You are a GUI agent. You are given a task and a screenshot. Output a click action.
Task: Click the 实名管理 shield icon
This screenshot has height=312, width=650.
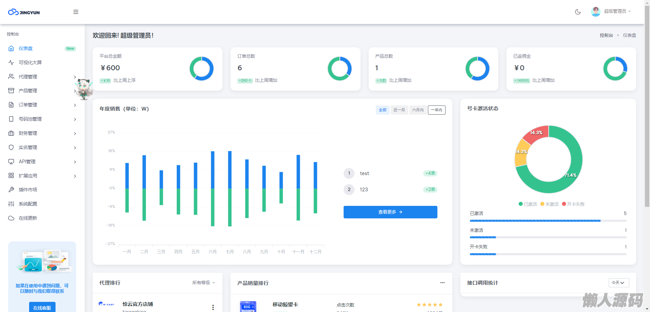[x=11, y=147]
